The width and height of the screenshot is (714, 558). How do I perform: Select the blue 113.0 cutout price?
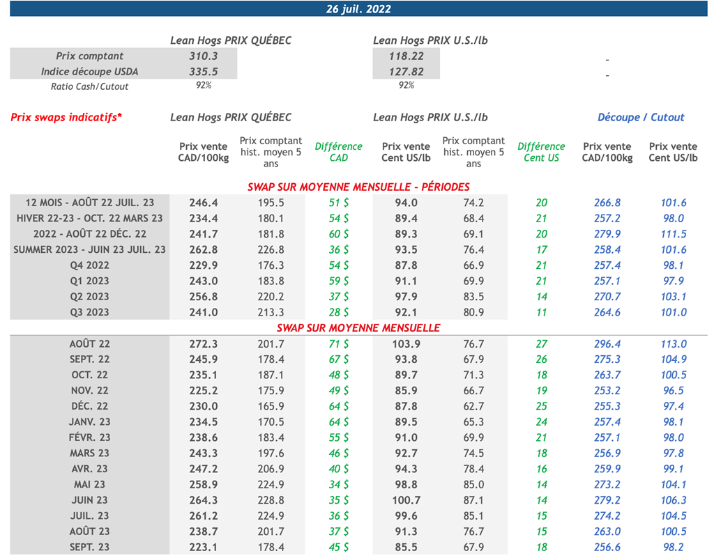(x=673, y=344)
